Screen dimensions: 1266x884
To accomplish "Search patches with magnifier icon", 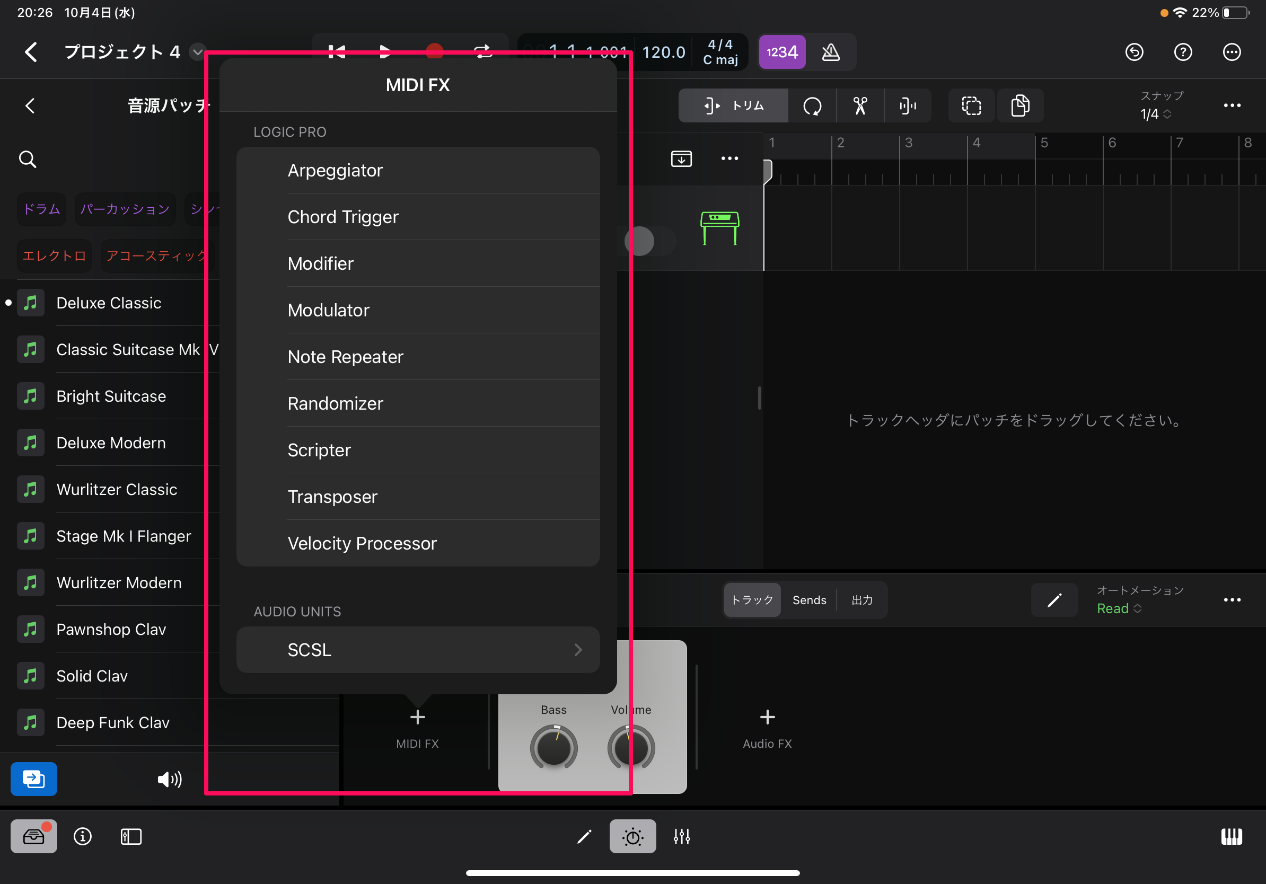I will click(x=28, y=160).
